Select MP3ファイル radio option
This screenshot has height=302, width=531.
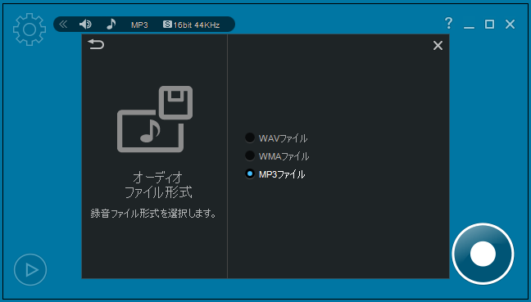[275, 174]
